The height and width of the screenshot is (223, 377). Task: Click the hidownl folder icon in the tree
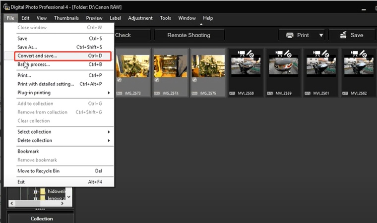43,191
